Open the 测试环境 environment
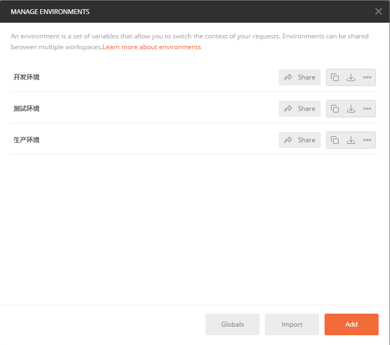This screenshot has width=390, height=345. [x=27, y=109]
